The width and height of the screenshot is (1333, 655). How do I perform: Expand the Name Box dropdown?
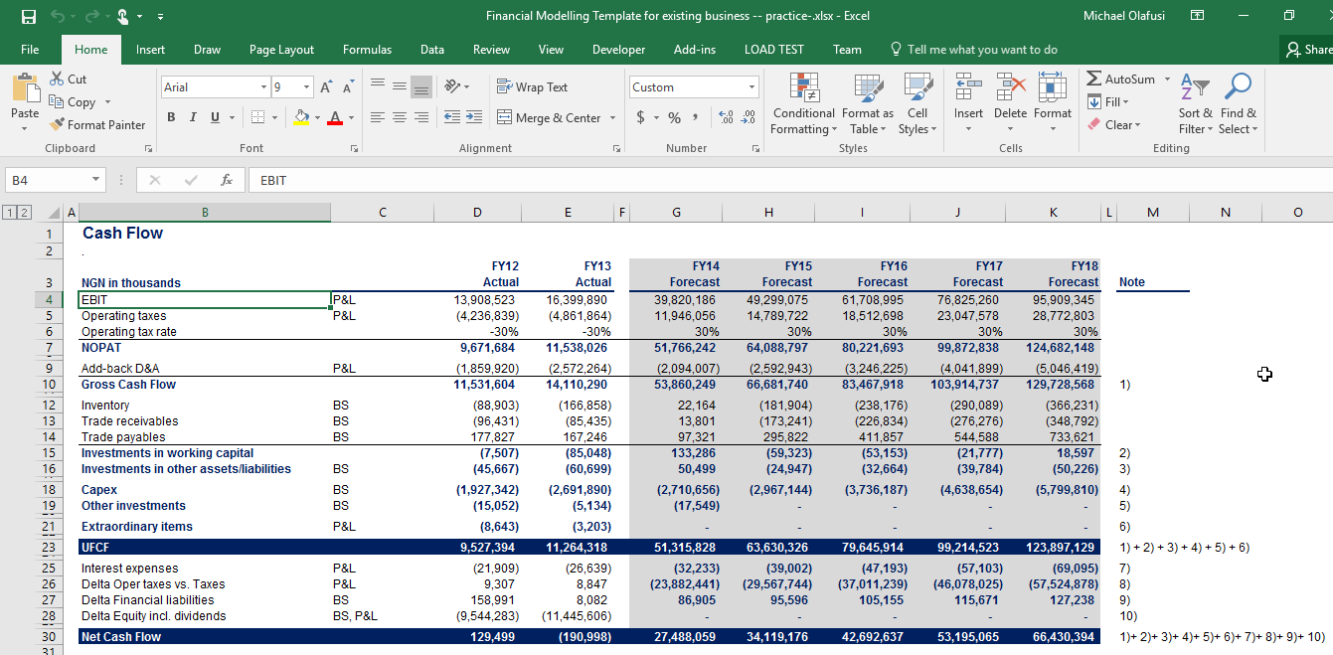96,180
